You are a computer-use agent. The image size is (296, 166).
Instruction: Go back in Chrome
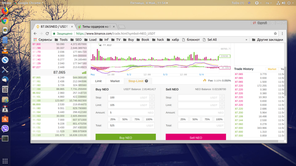[35, 33]
